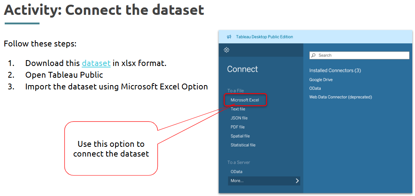Image resolution: width=415 pixels, height=196 pixels.
Task: Click the To a File label
Action: 235,91
